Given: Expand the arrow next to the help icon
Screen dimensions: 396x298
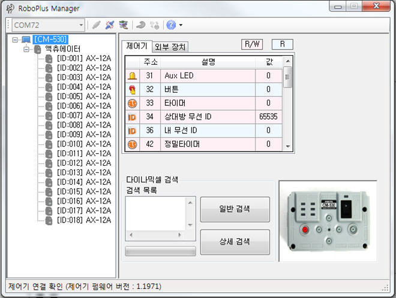Looking at the screenshot, I should pyautogui.click(x=181, y=25).
